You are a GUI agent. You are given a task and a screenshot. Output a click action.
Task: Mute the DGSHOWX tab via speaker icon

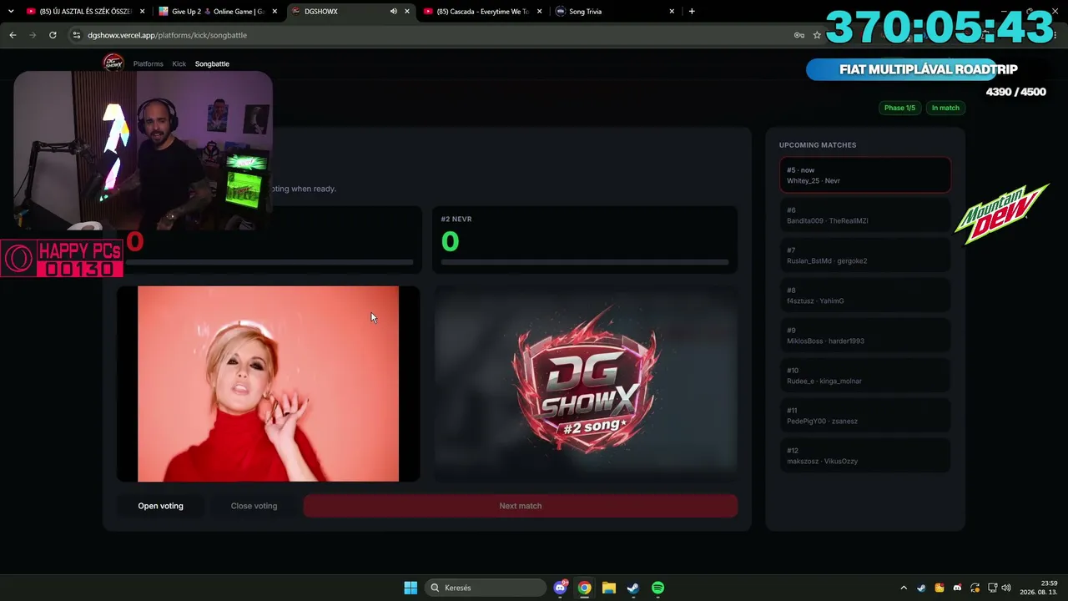point(394,12)
